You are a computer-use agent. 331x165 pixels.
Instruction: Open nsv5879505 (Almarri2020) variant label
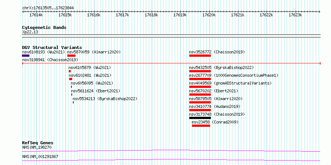[216, 99]
